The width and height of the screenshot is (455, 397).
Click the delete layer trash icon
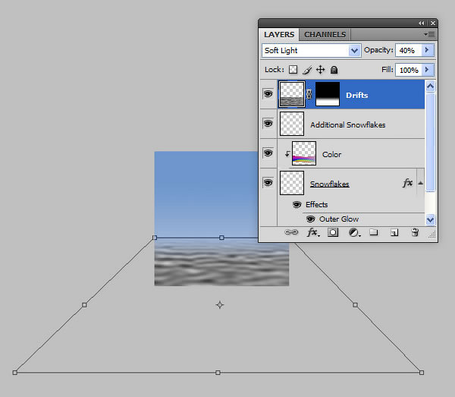tap(416, 232)
